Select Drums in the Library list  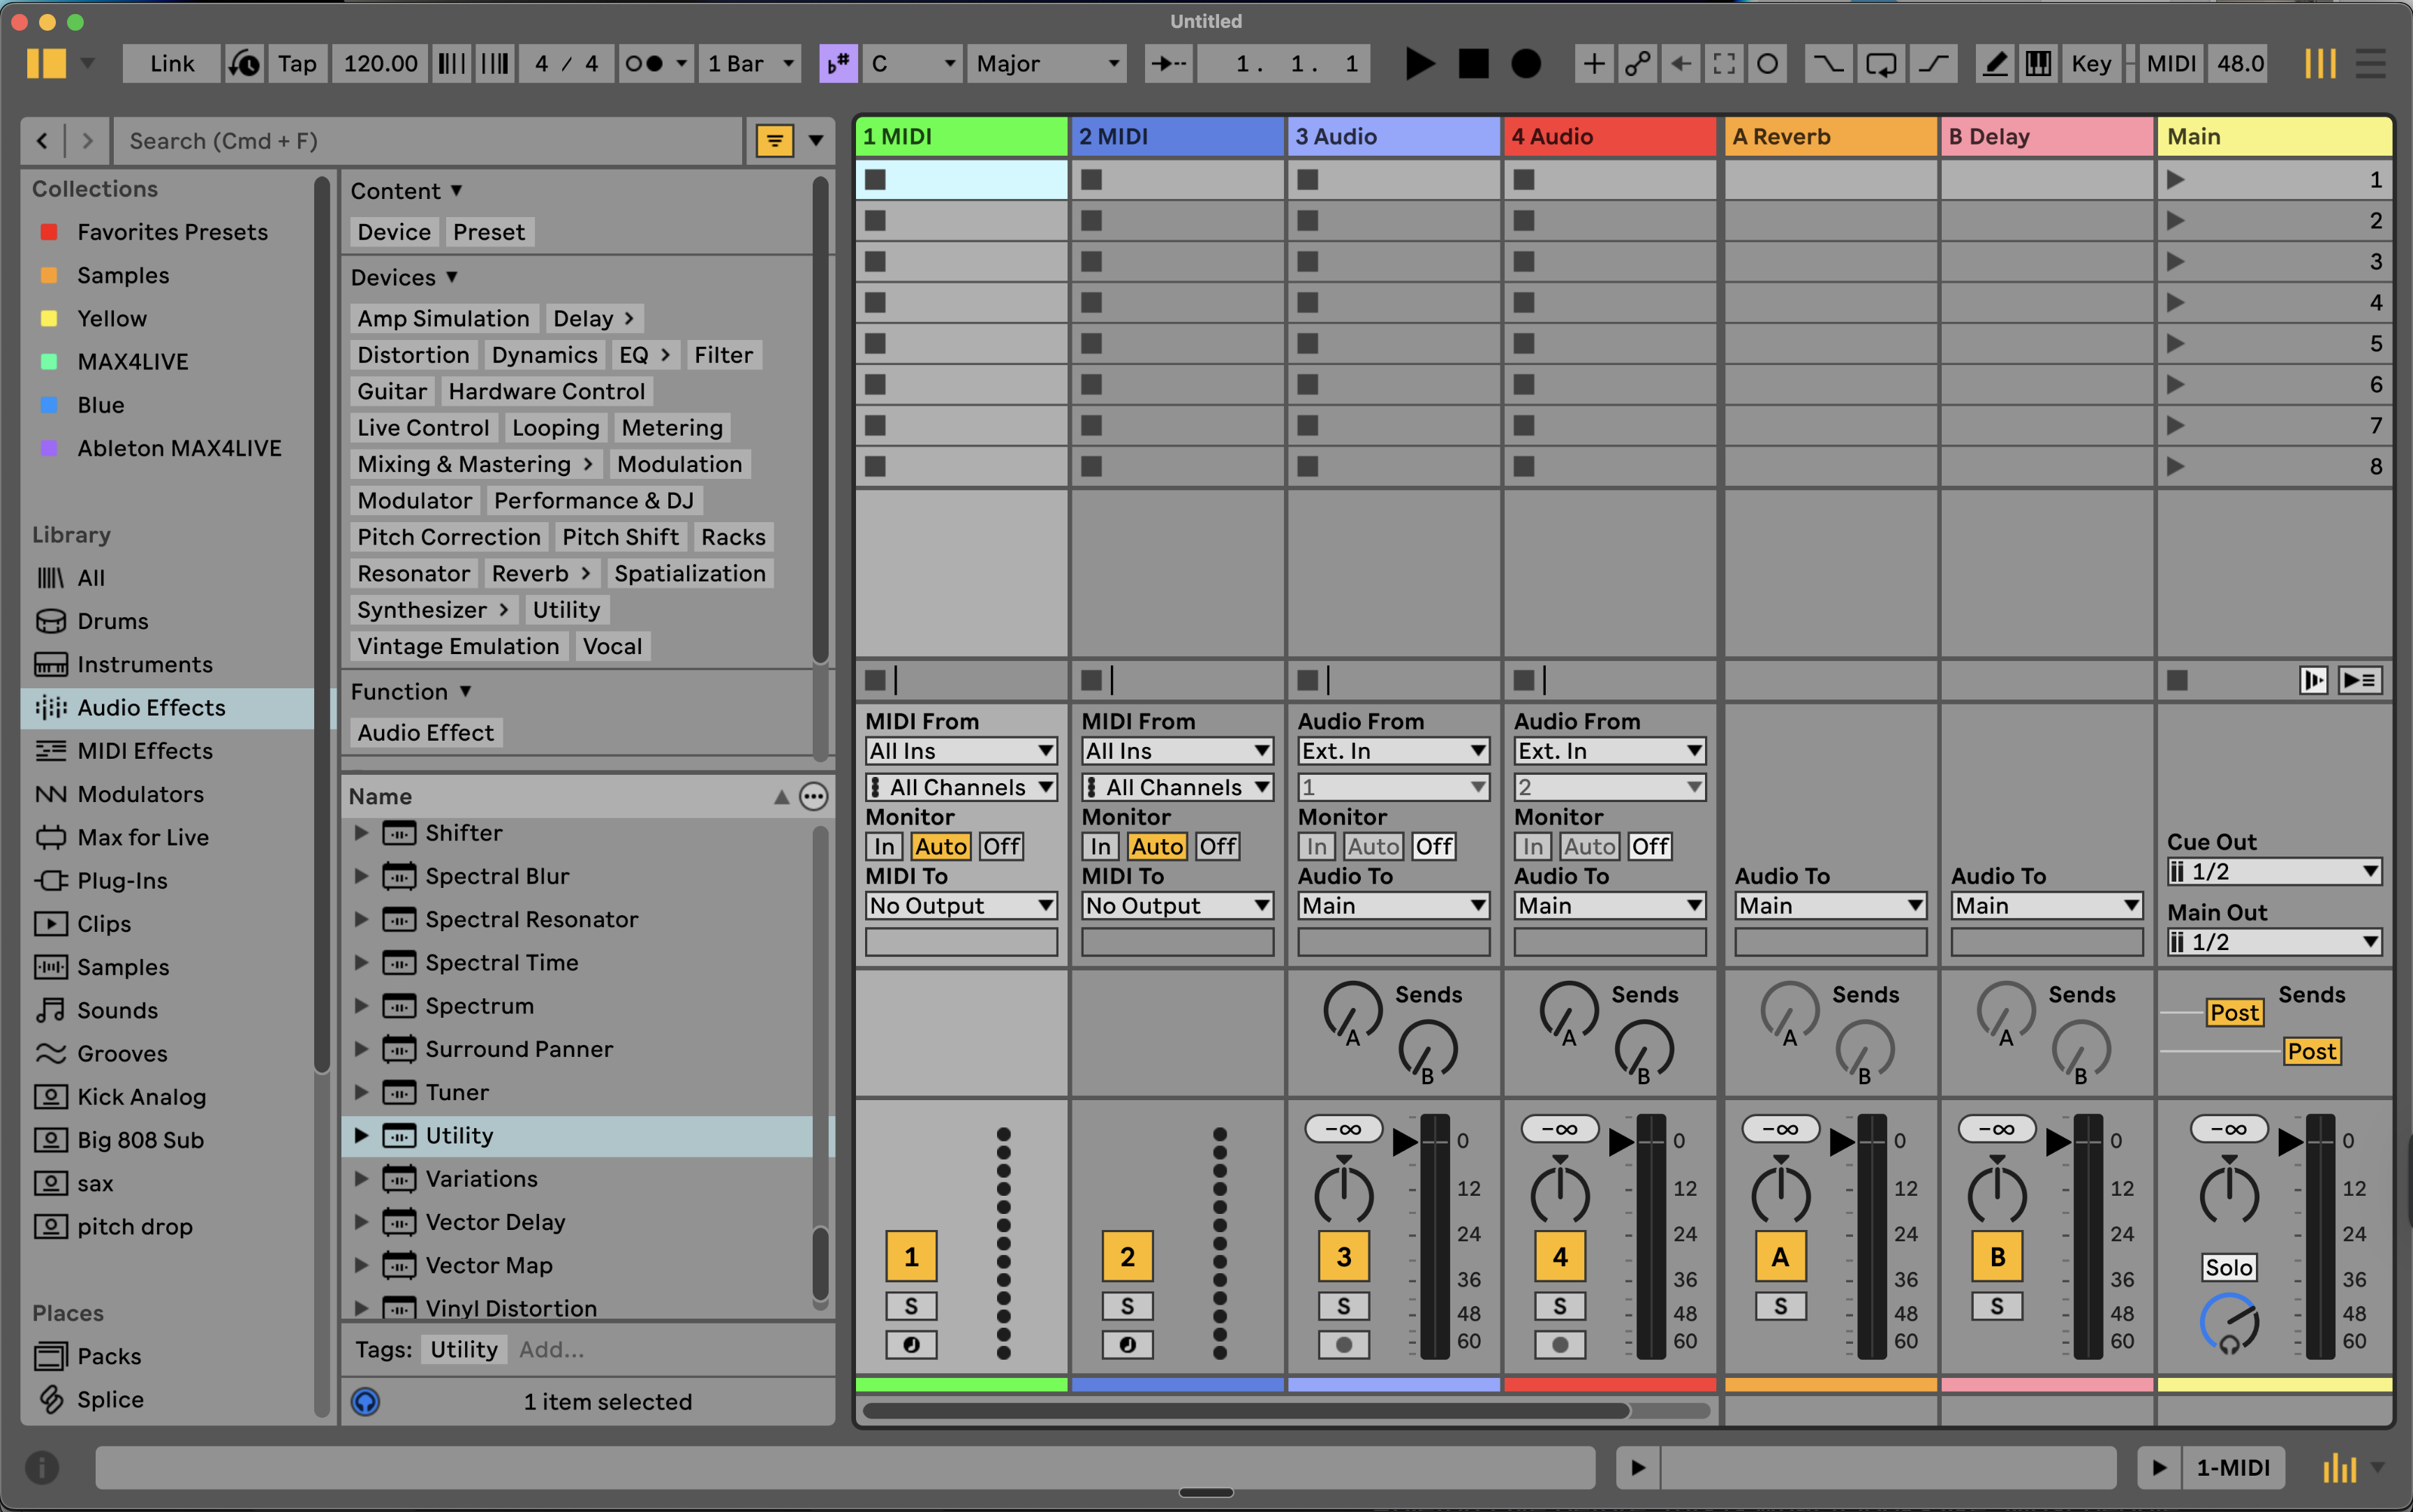click(112, 621)
